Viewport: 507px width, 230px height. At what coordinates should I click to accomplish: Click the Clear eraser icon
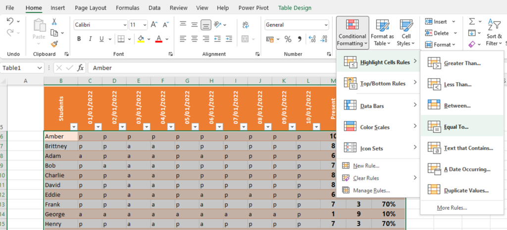(472, 44)
